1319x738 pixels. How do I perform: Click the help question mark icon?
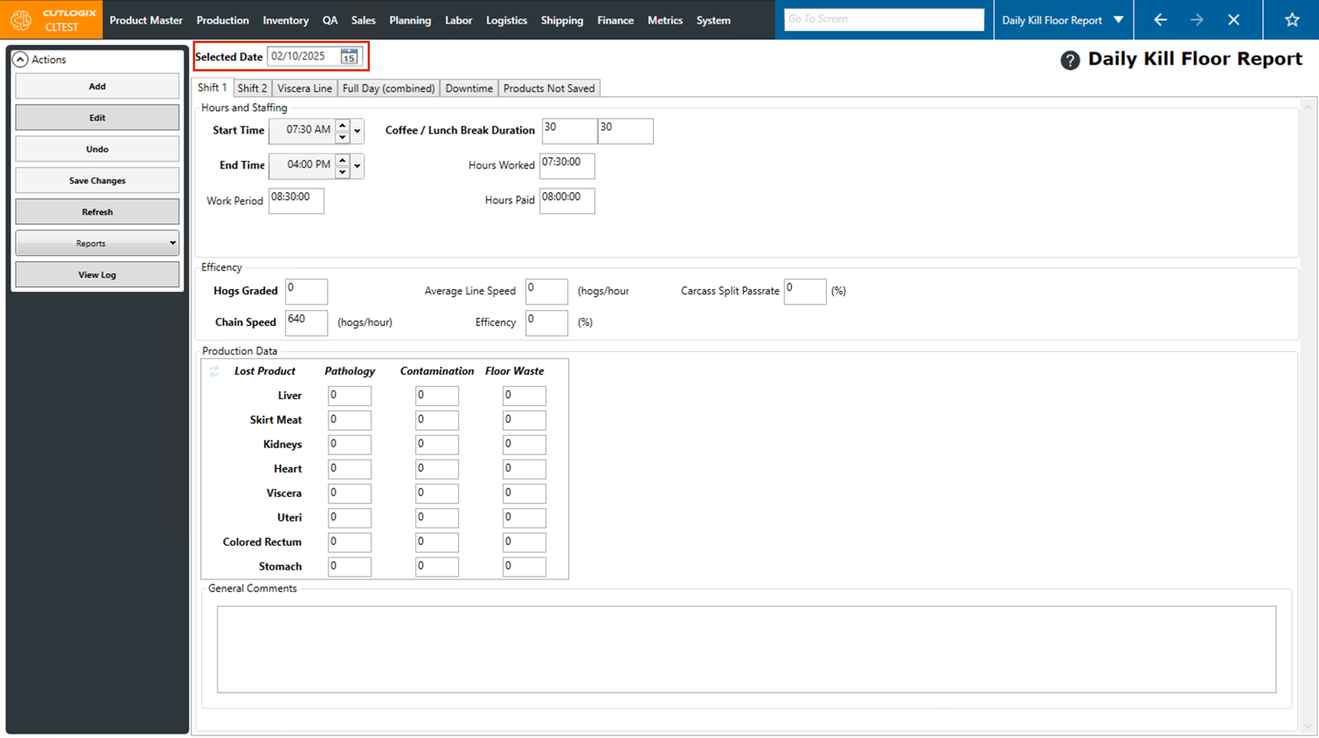tap(1070, 60)
